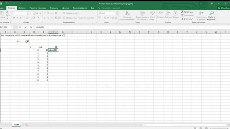Open the font name combo box
The image size is (230, 129).
point(20,13)
